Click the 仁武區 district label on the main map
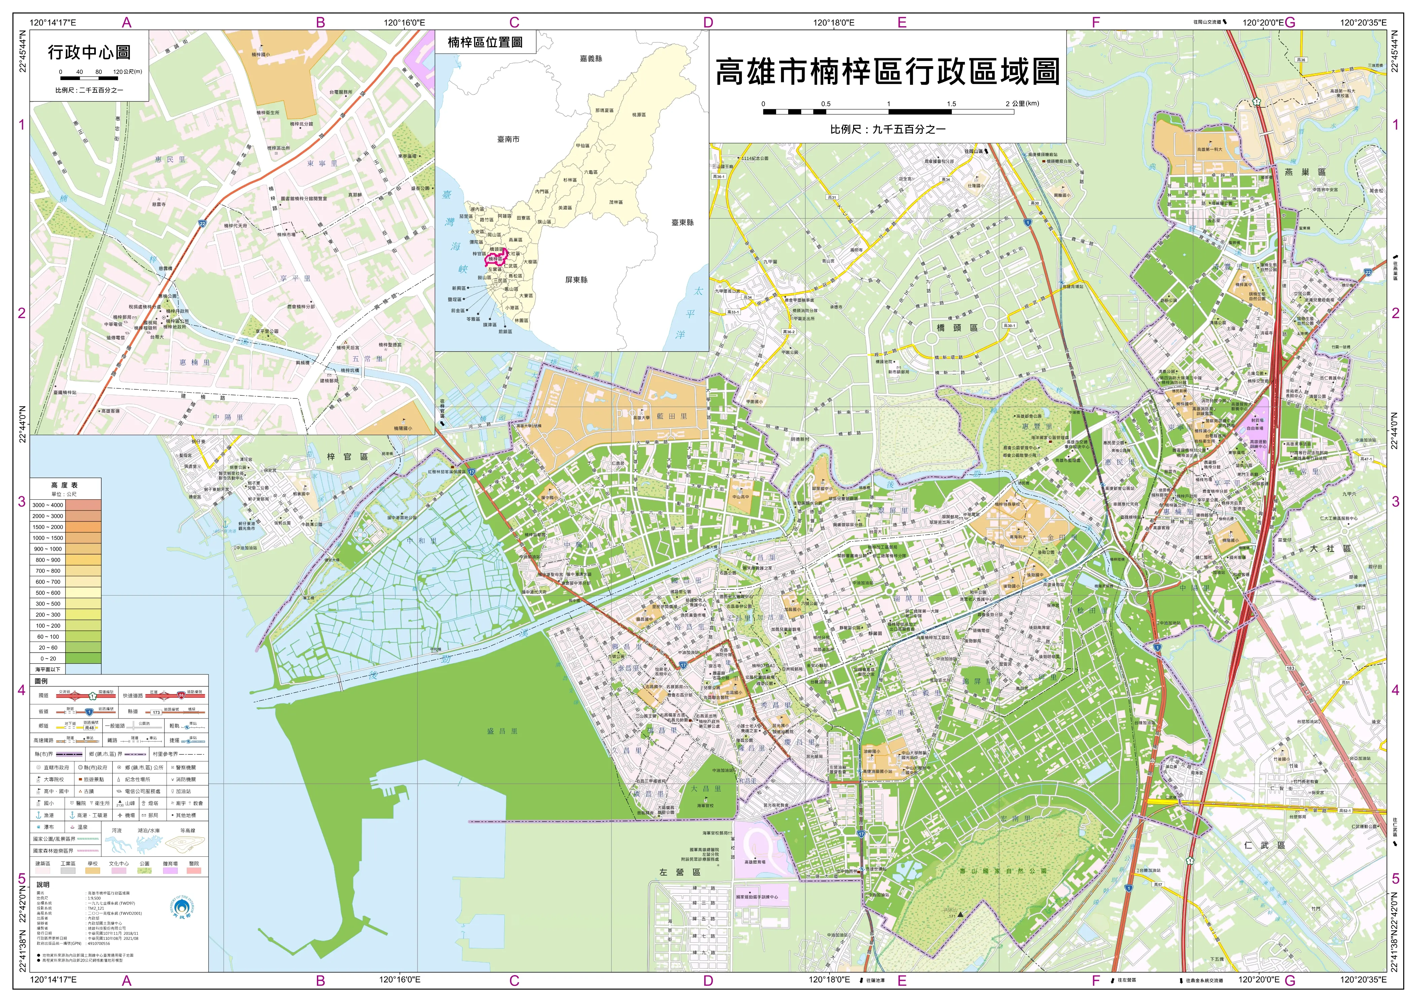The width and height of the screenshot is (1417, 1002). point(1265,845)
